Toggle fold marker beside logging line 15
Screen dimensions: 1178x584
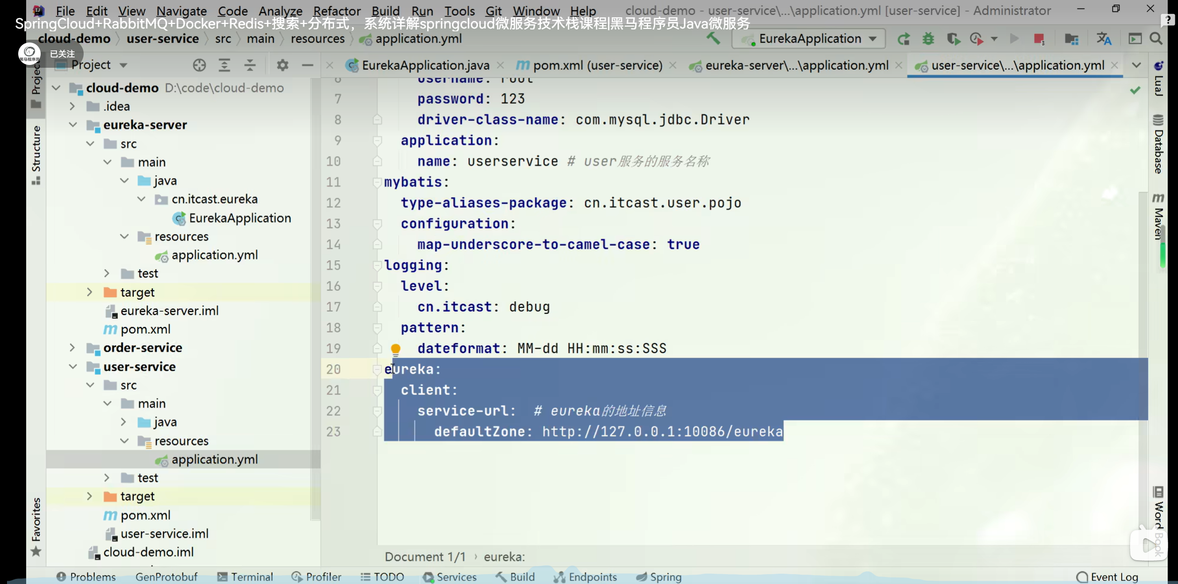point(377,265)
